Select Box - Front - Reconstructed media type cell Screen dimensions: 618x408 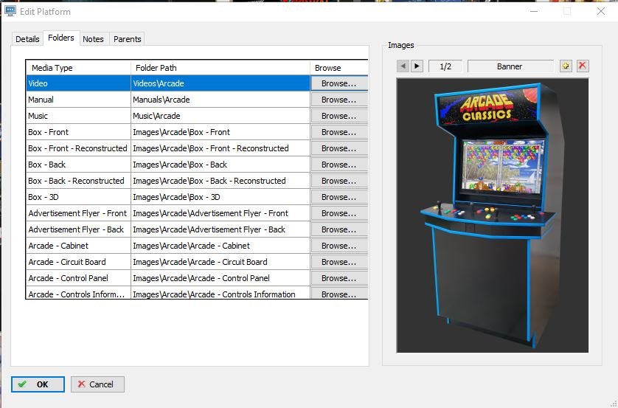click(x=78, y=148)
